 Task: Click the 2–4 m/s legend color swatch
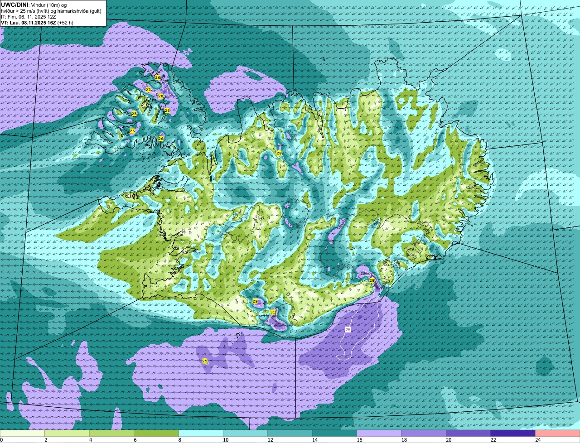tap(67, 433)
